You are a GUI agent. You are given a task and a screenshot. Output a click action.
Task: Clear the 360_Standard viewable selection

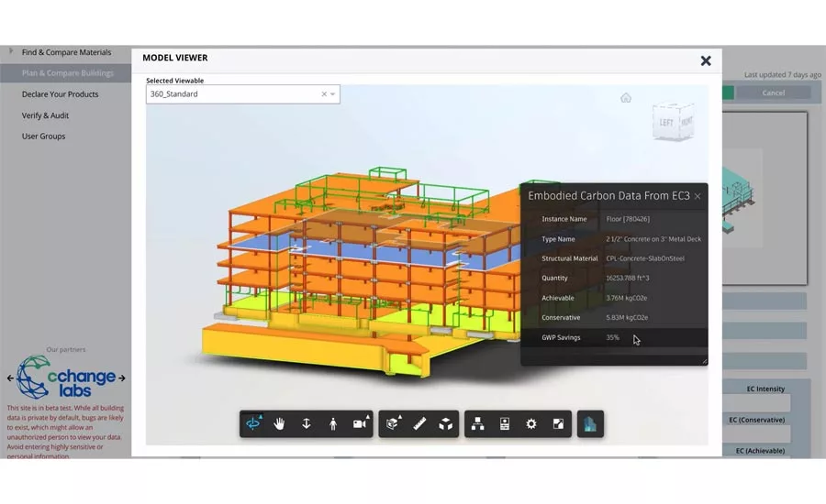[x=324, y=94]
